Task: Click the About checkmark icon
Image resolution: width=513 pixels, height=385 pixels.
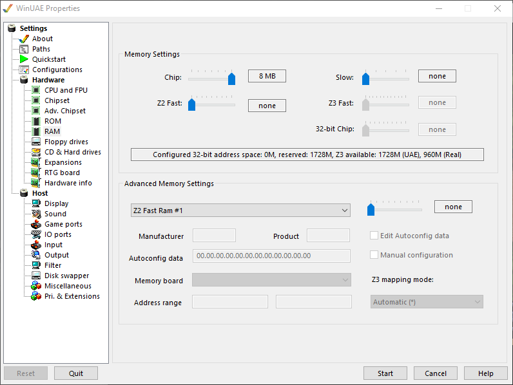Action: click(x=24, y=39)
